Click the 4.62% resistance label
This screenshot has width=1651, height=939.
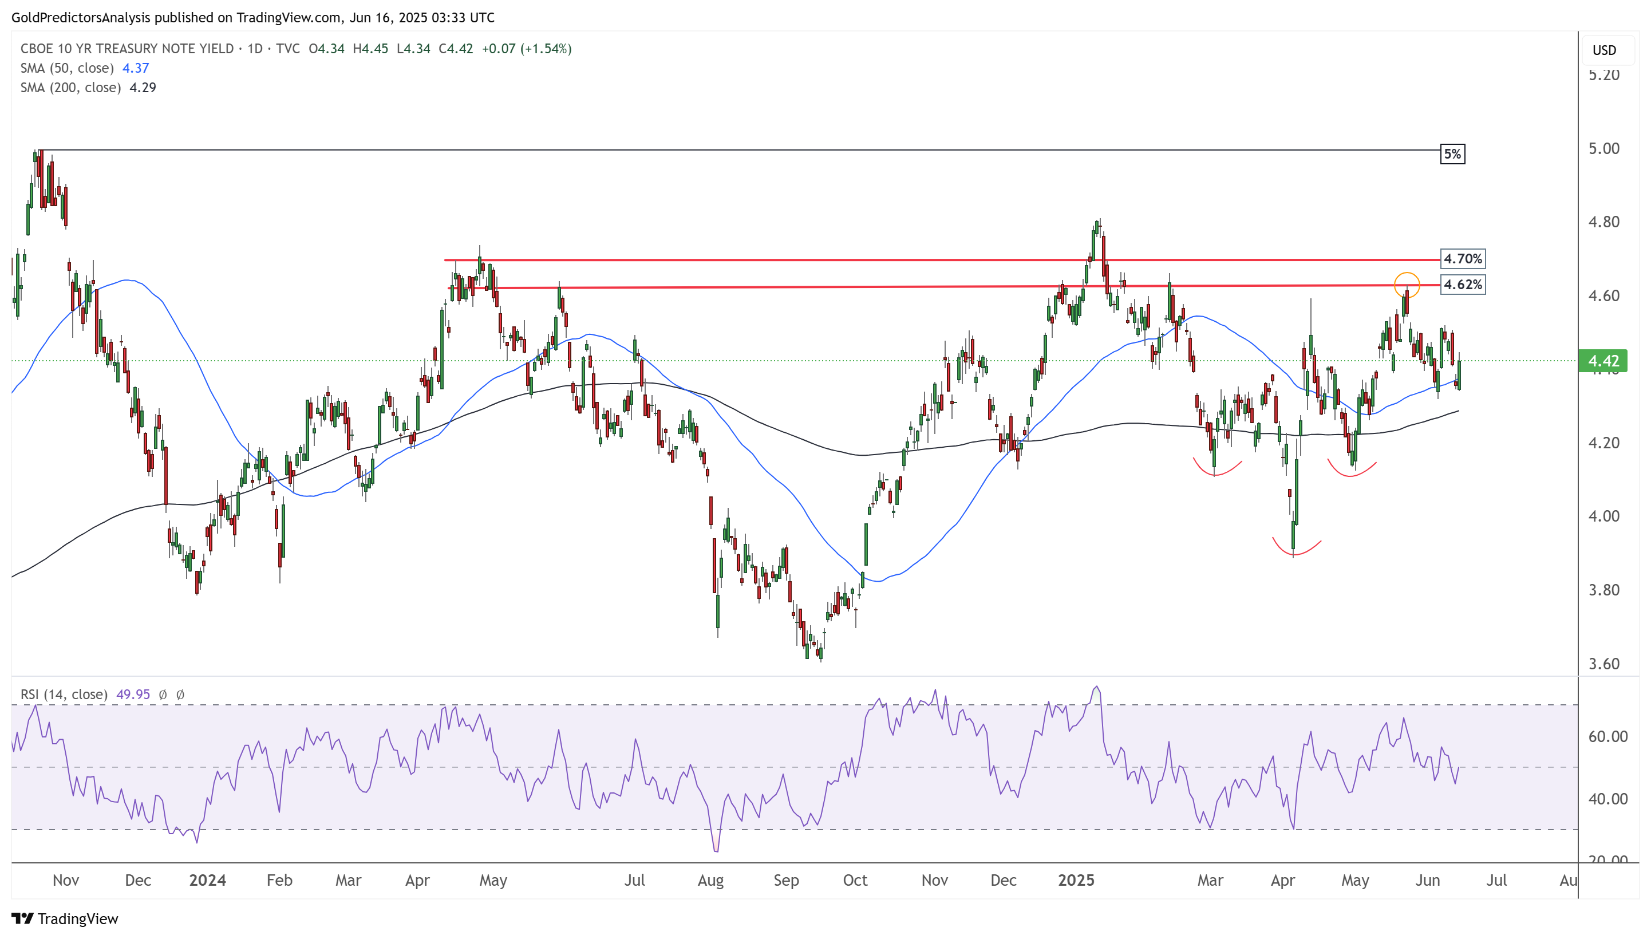pyautogui.click(x=1463, y=285)
